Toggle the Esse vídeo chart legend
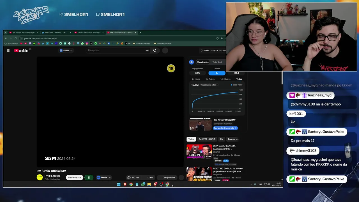The image size is (359, 202). pyautogui.click(x=237, y=85)
